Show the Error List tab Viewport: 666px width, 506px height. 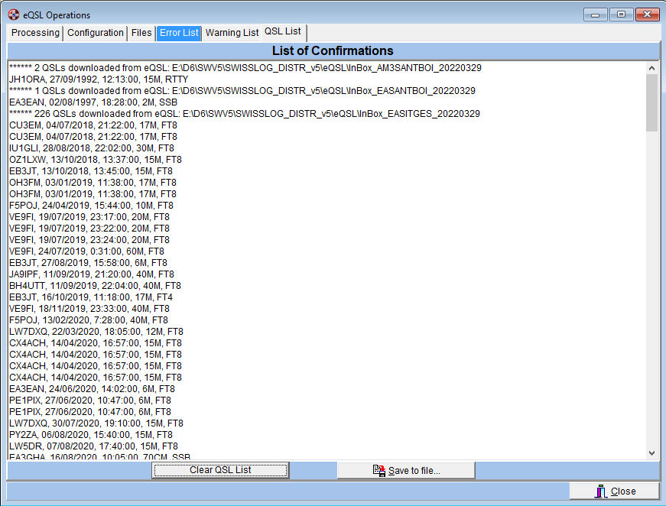[x=179, y=33]
